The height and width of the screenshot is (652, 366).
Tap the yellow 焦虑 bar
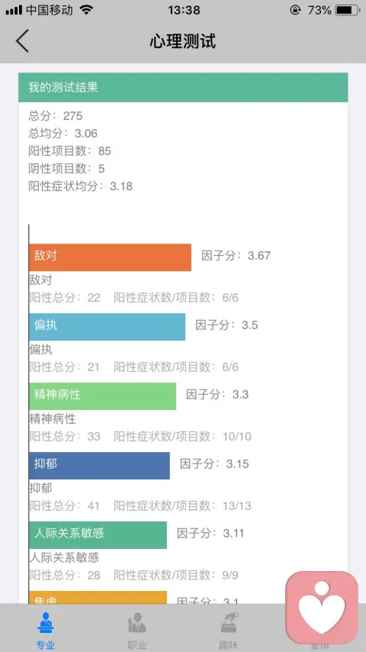click(98, 598)
